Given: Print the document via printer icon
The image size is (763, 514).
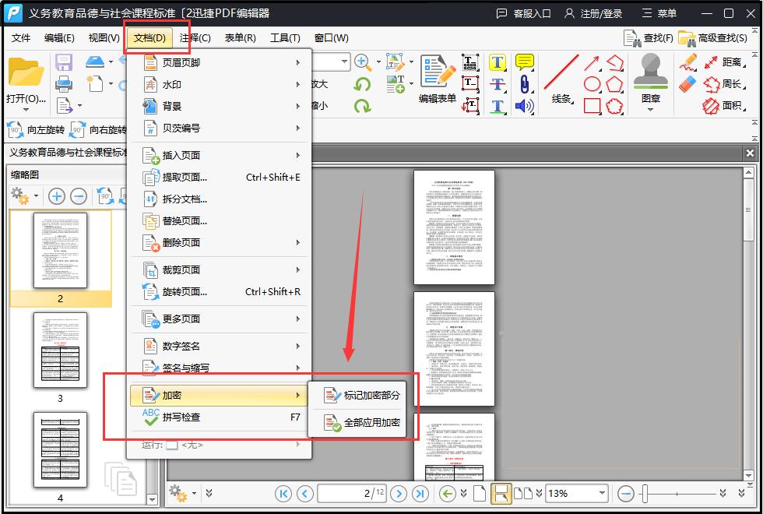Looking at the screenshot, I should click(64, 83).
